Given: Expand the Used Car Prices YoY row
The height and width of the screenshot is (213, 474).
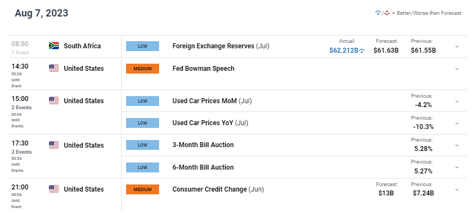Looking at the screenshot, I should pos(457,123).
